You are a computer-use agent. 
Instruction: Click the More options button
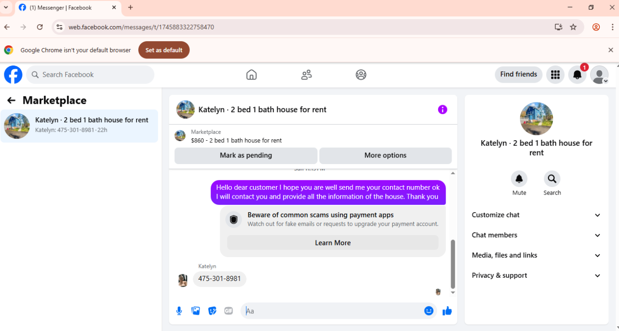385,156
